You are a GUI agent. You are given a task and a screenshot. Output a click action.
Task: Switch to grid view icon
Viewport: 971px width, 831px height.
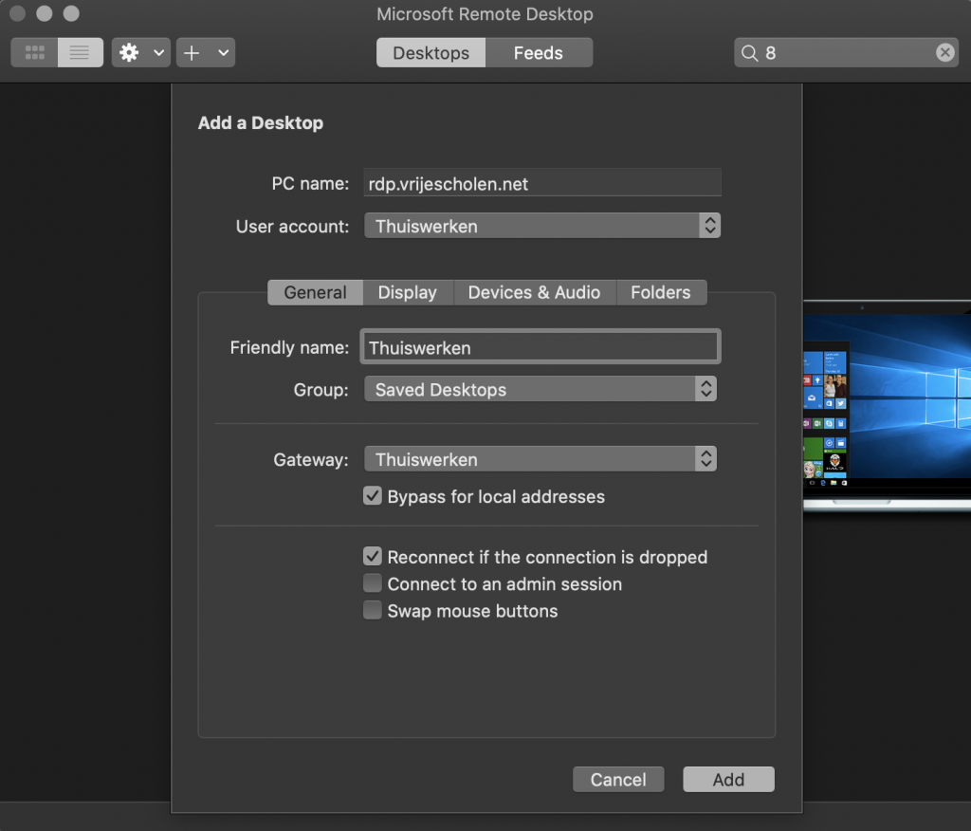click(35, 53)
